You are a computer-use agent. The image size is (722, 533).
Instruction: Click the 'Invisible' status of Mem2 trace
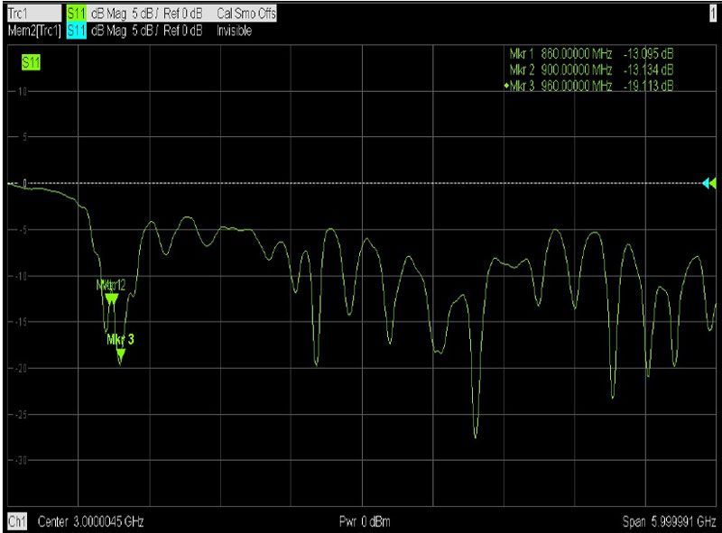point(234,31)
